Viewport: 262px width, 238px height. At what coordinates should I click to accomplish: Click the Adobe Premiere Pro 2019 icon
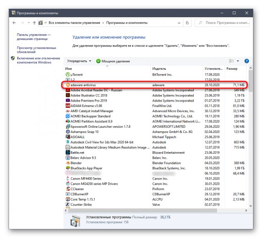coord(68,100)
